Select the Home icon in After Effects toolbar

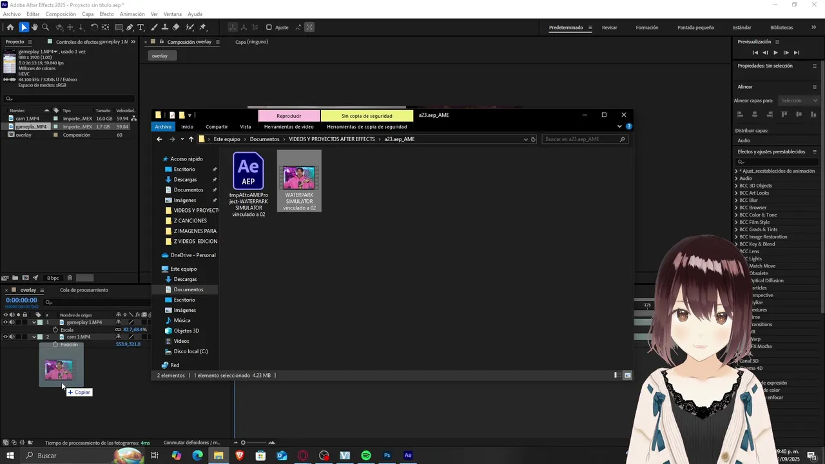click(10, 27)
